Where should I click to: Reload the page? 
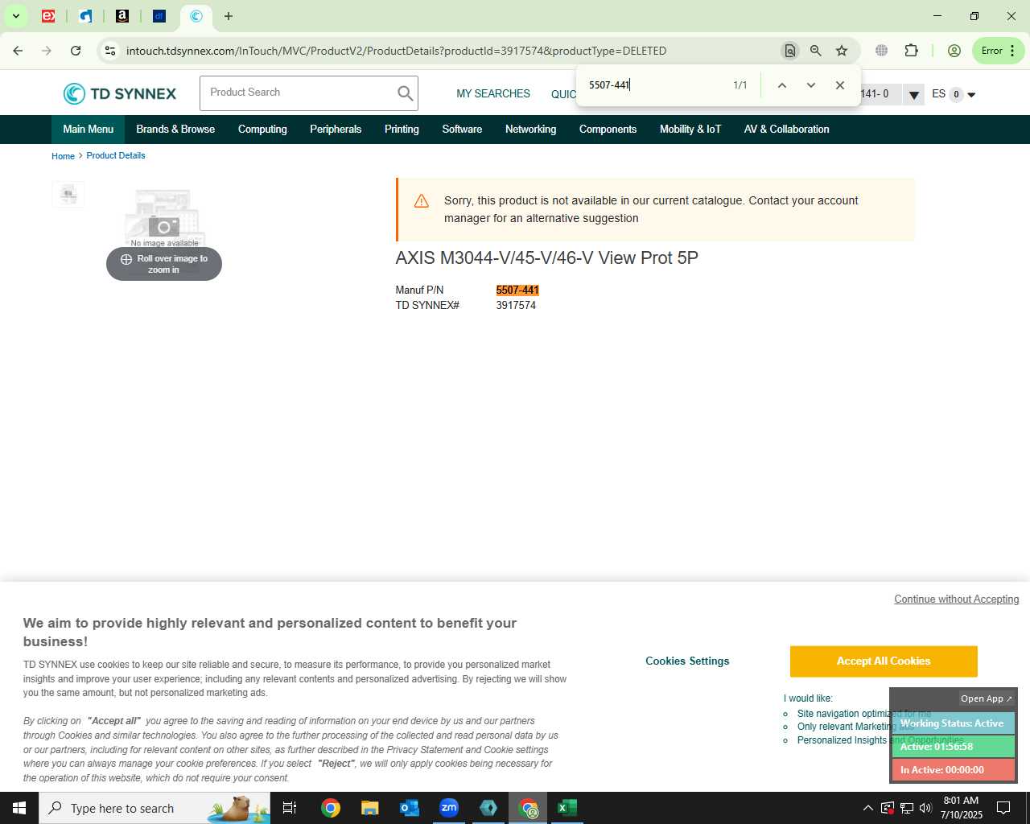[x=76, y=51]
